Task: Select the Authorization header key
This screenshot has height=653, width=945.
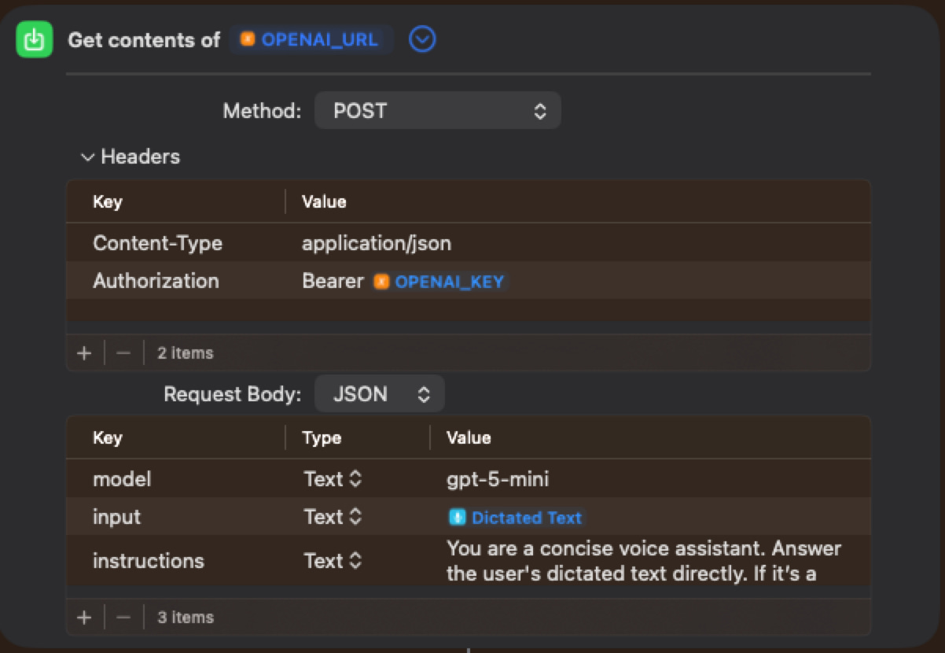Action: tap(156, 281)
